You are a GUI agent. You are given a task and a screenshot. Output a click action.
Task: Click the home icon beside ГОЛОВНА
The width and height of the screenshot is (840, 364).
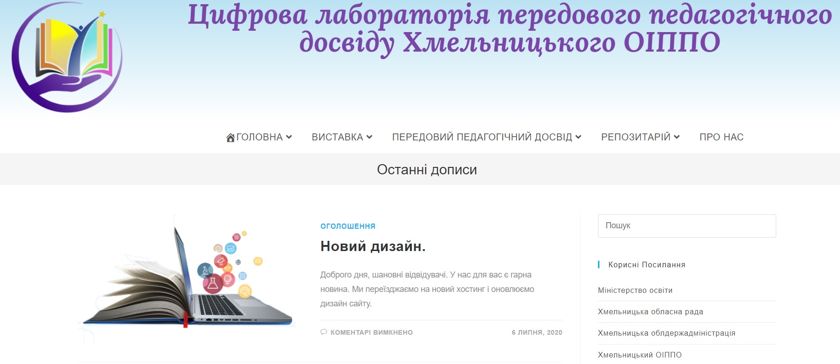click(x=230, y=138)
